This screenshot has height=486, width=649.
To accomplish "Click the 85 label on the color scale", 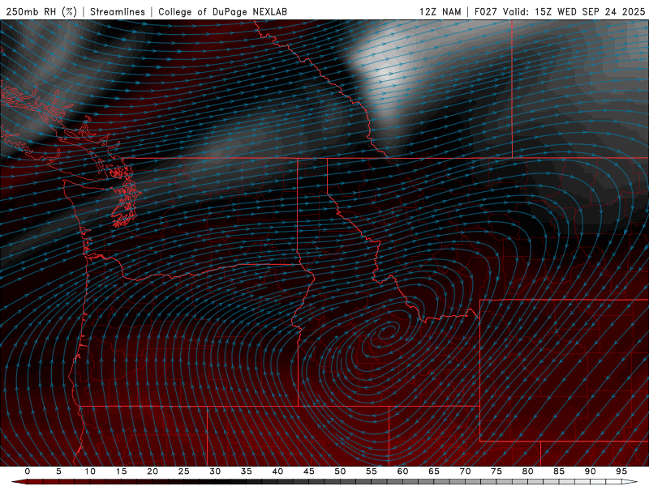I will [559, 471].
